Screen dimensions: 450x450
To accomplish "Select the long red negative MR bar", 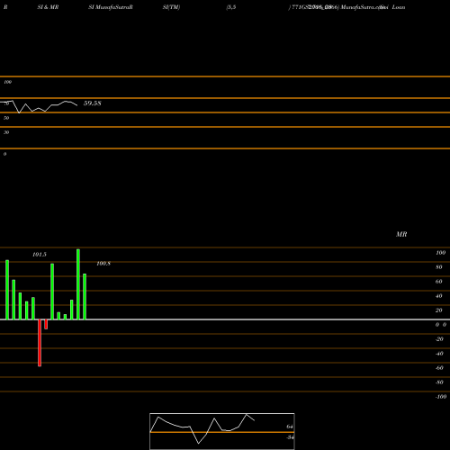I will [x=40, y=343].
